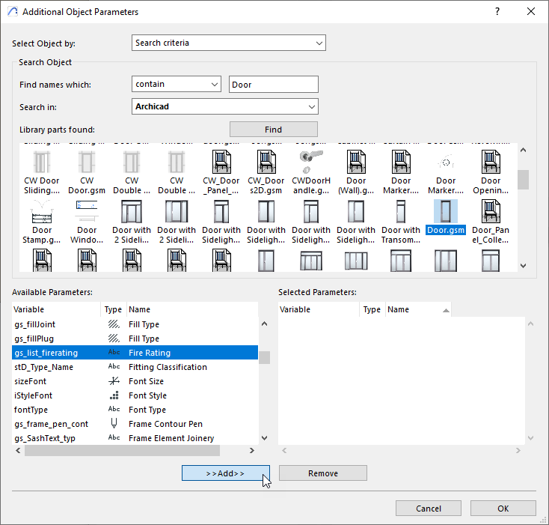The height and width of the screenshot is (525, 549).
Task: Click the search name input field containing Door
Action: (273, 85)
